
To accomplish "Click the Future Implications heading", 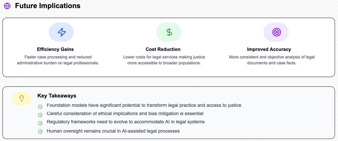I will click(48, 6).
